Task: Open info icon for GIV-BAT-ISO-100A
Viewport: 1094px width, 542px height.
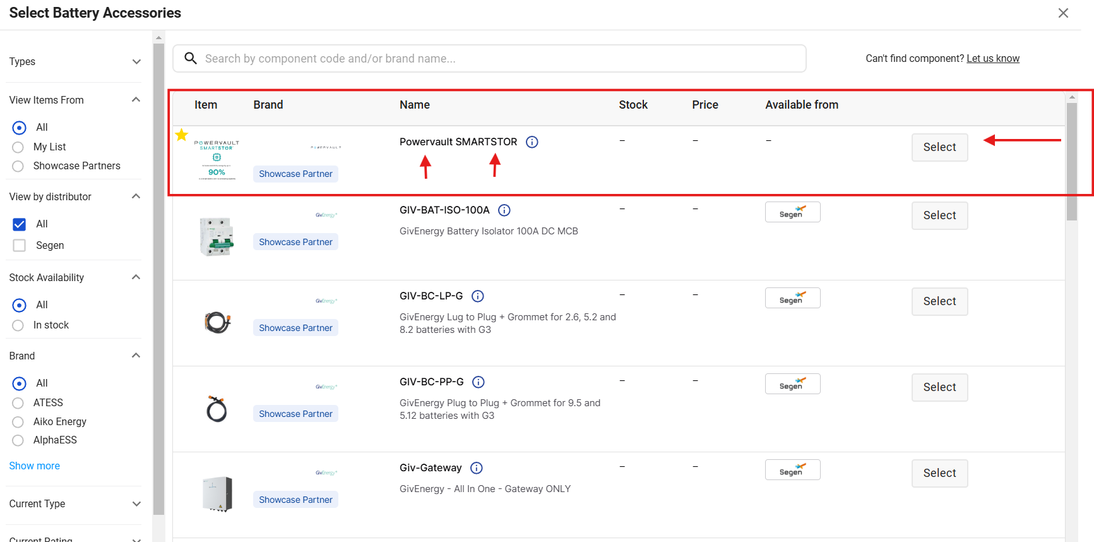Action: 504,210
